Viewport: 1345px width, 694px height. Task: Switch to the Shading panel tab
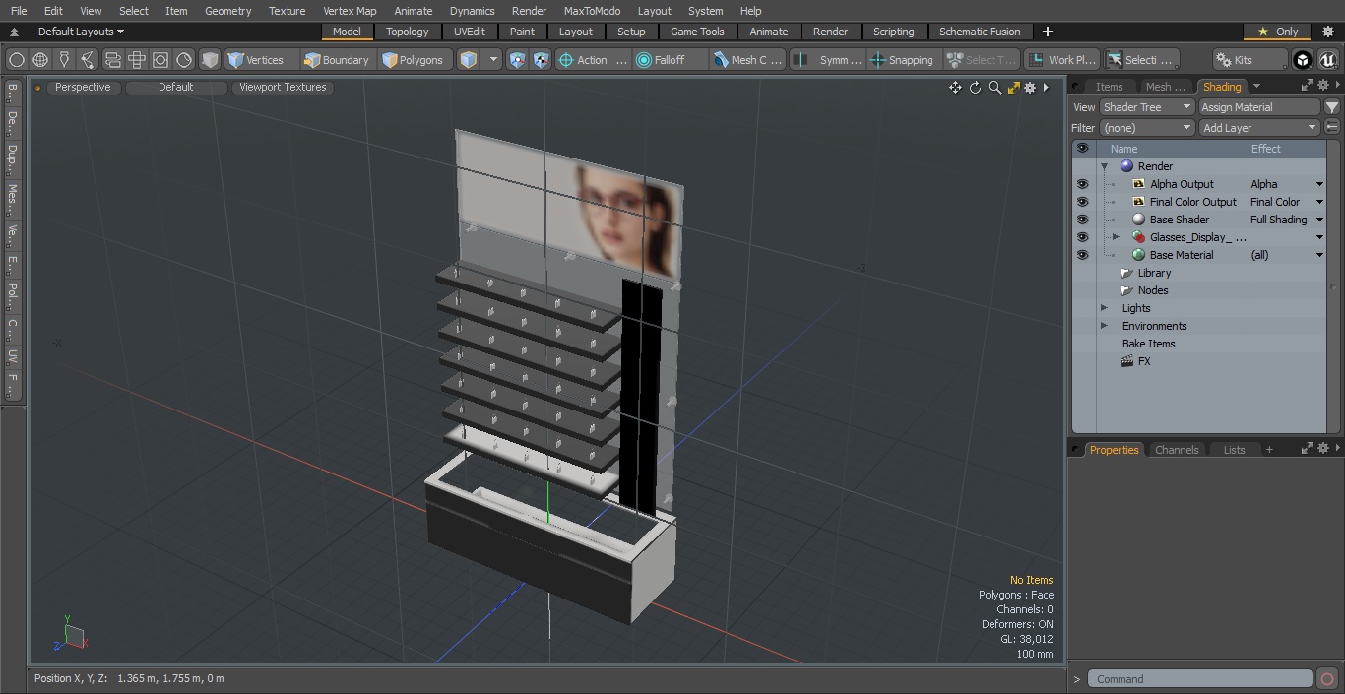coord(1222,87)
